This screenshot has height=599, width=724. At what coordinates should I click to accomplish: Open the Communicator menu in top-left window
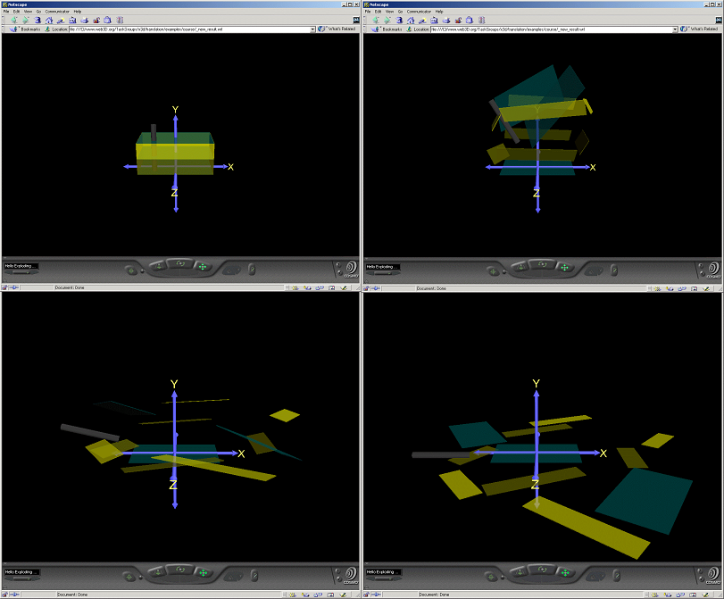tap(60, 12)
